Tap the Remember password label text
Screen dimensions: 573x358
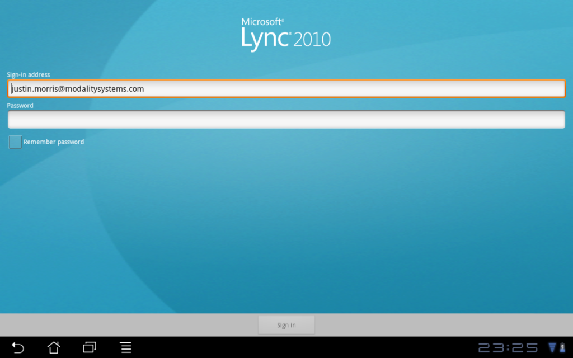click(x=53, y=142)
